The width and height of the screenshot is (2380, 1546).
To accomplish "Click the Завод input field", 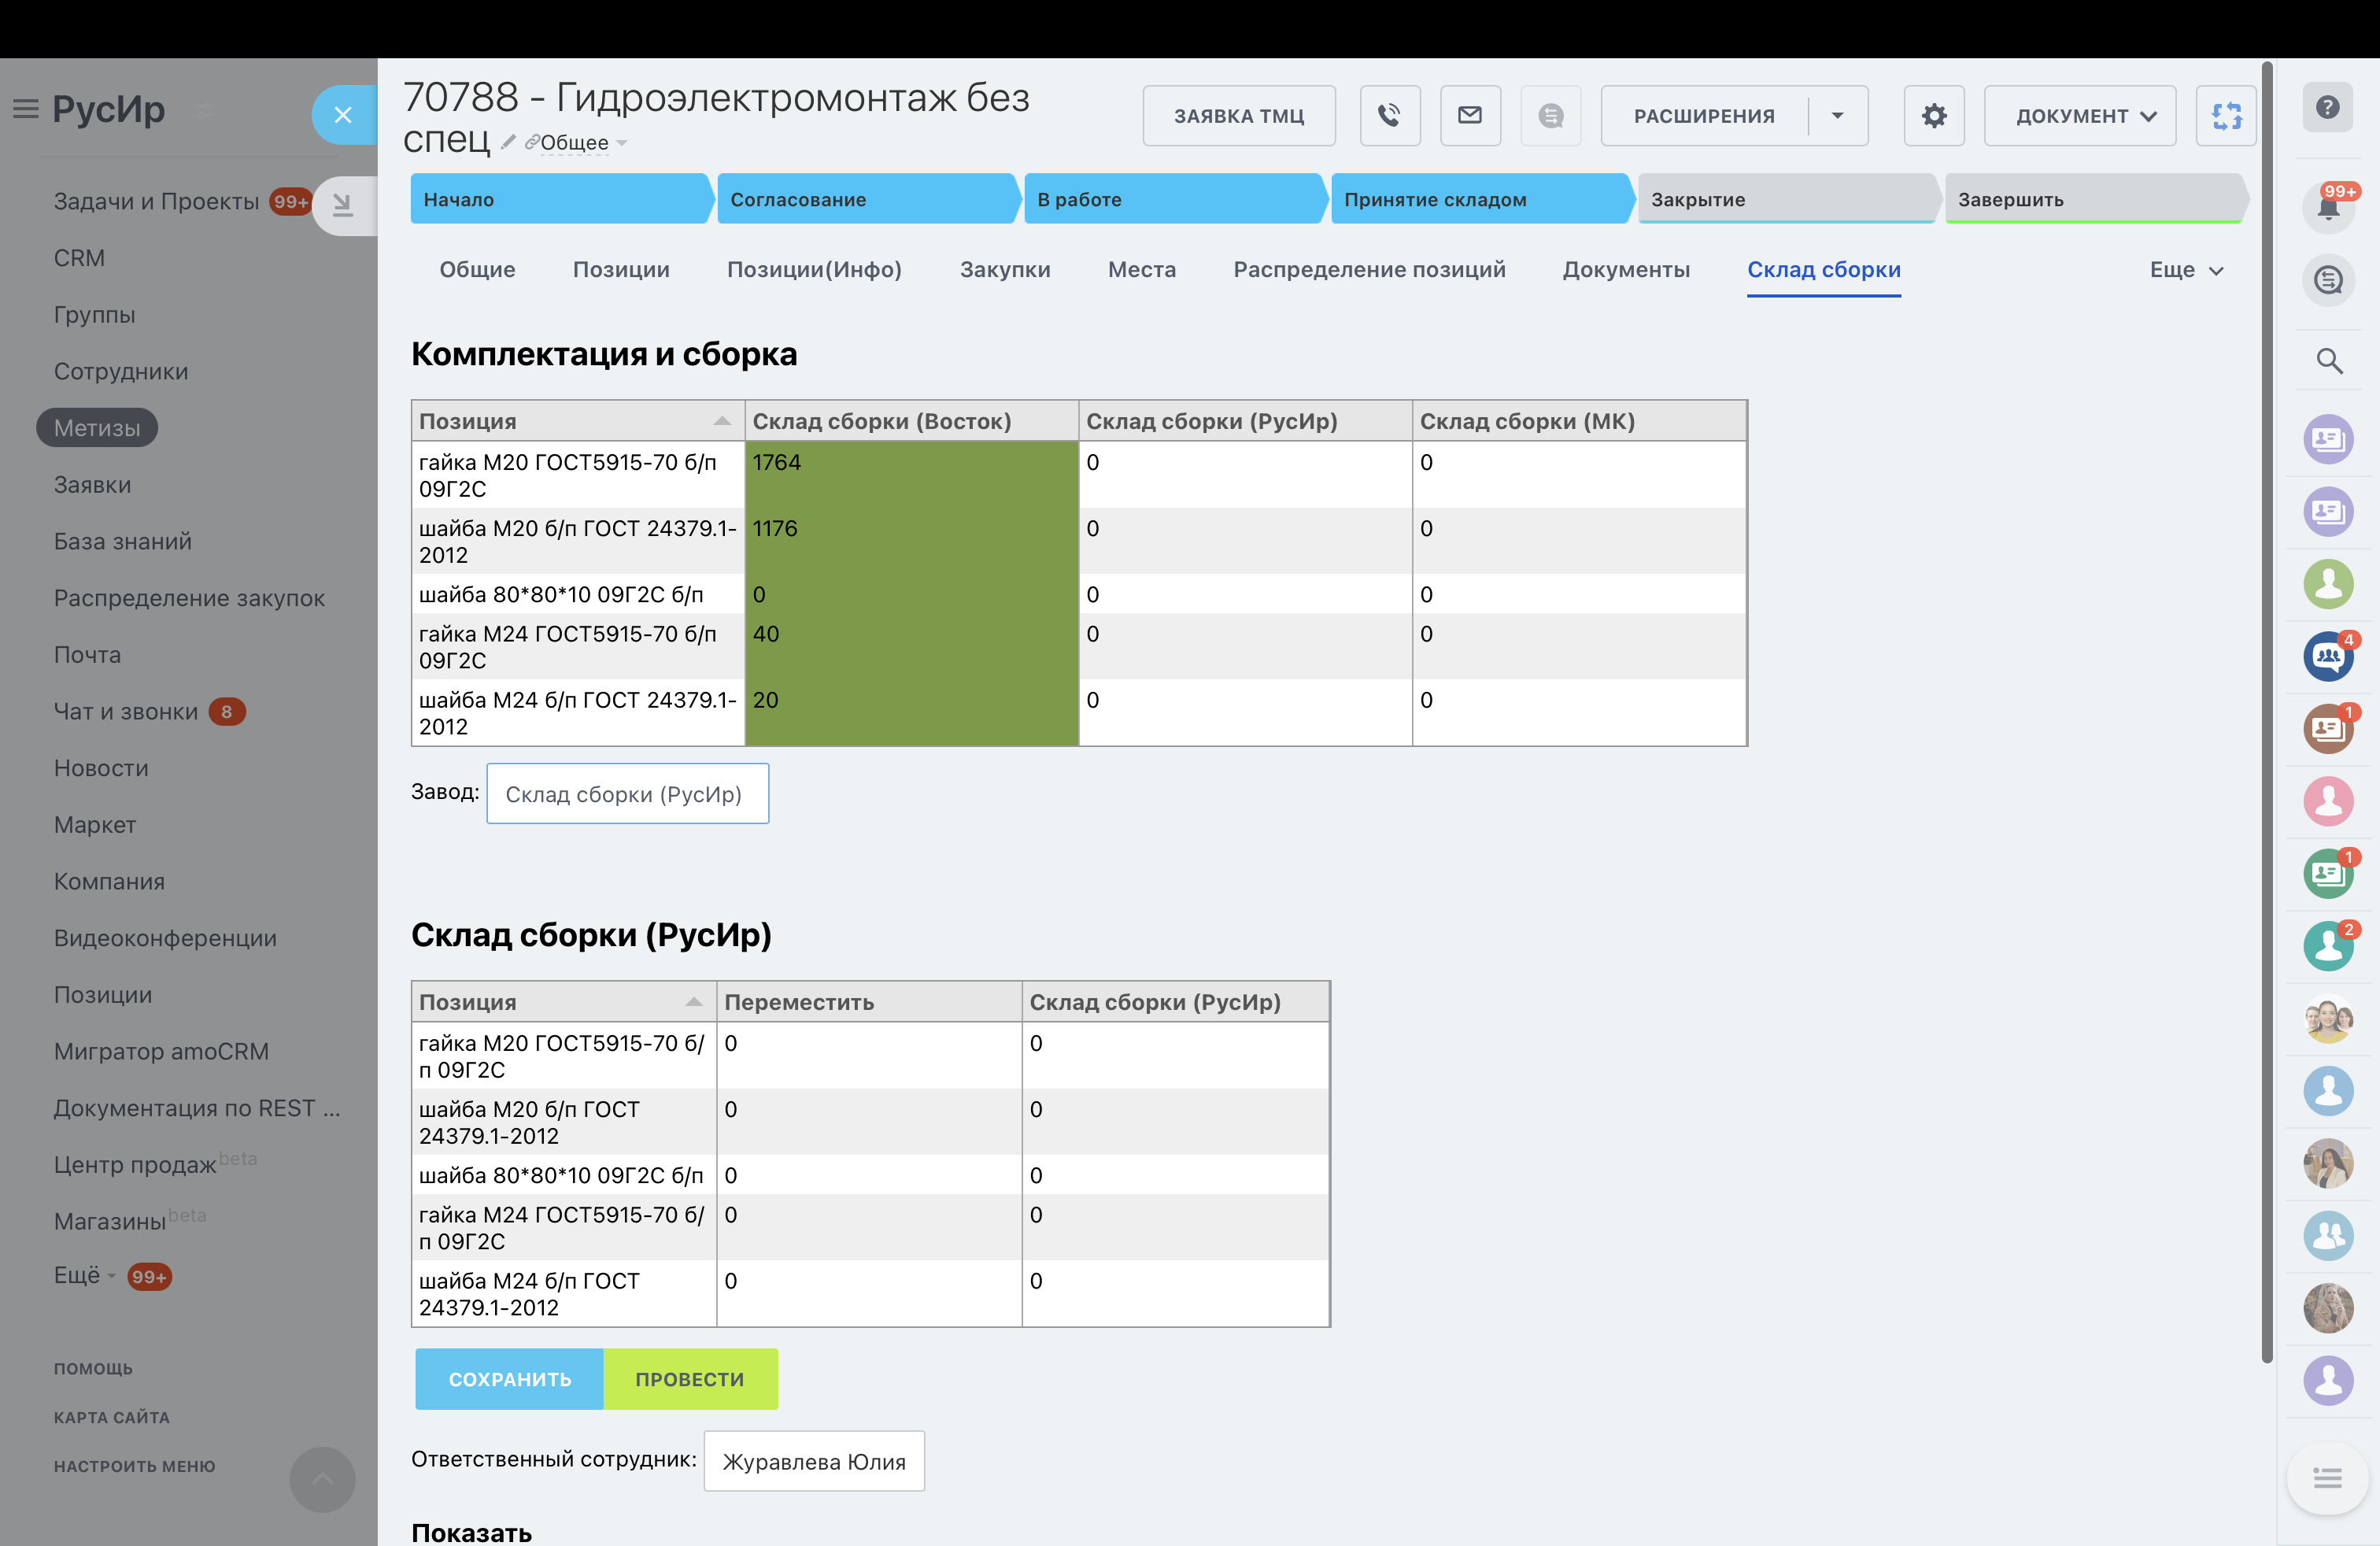I will [x=627, y=794].
